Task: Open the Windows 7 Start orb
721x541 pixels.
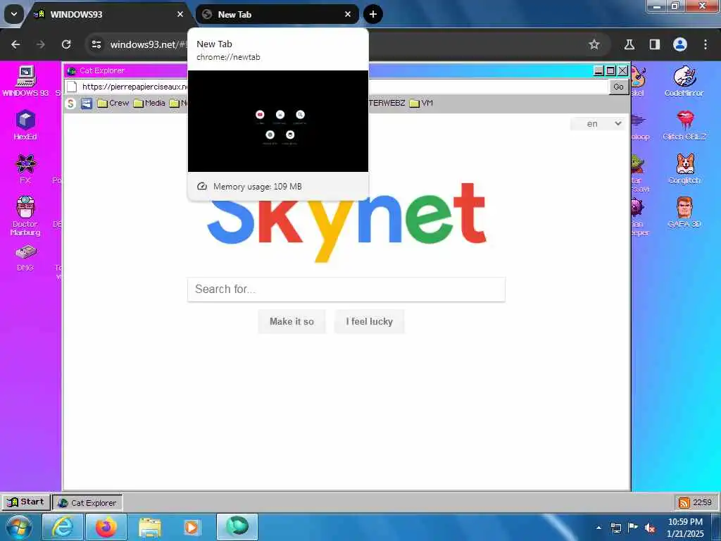Action: coord(18,527)
